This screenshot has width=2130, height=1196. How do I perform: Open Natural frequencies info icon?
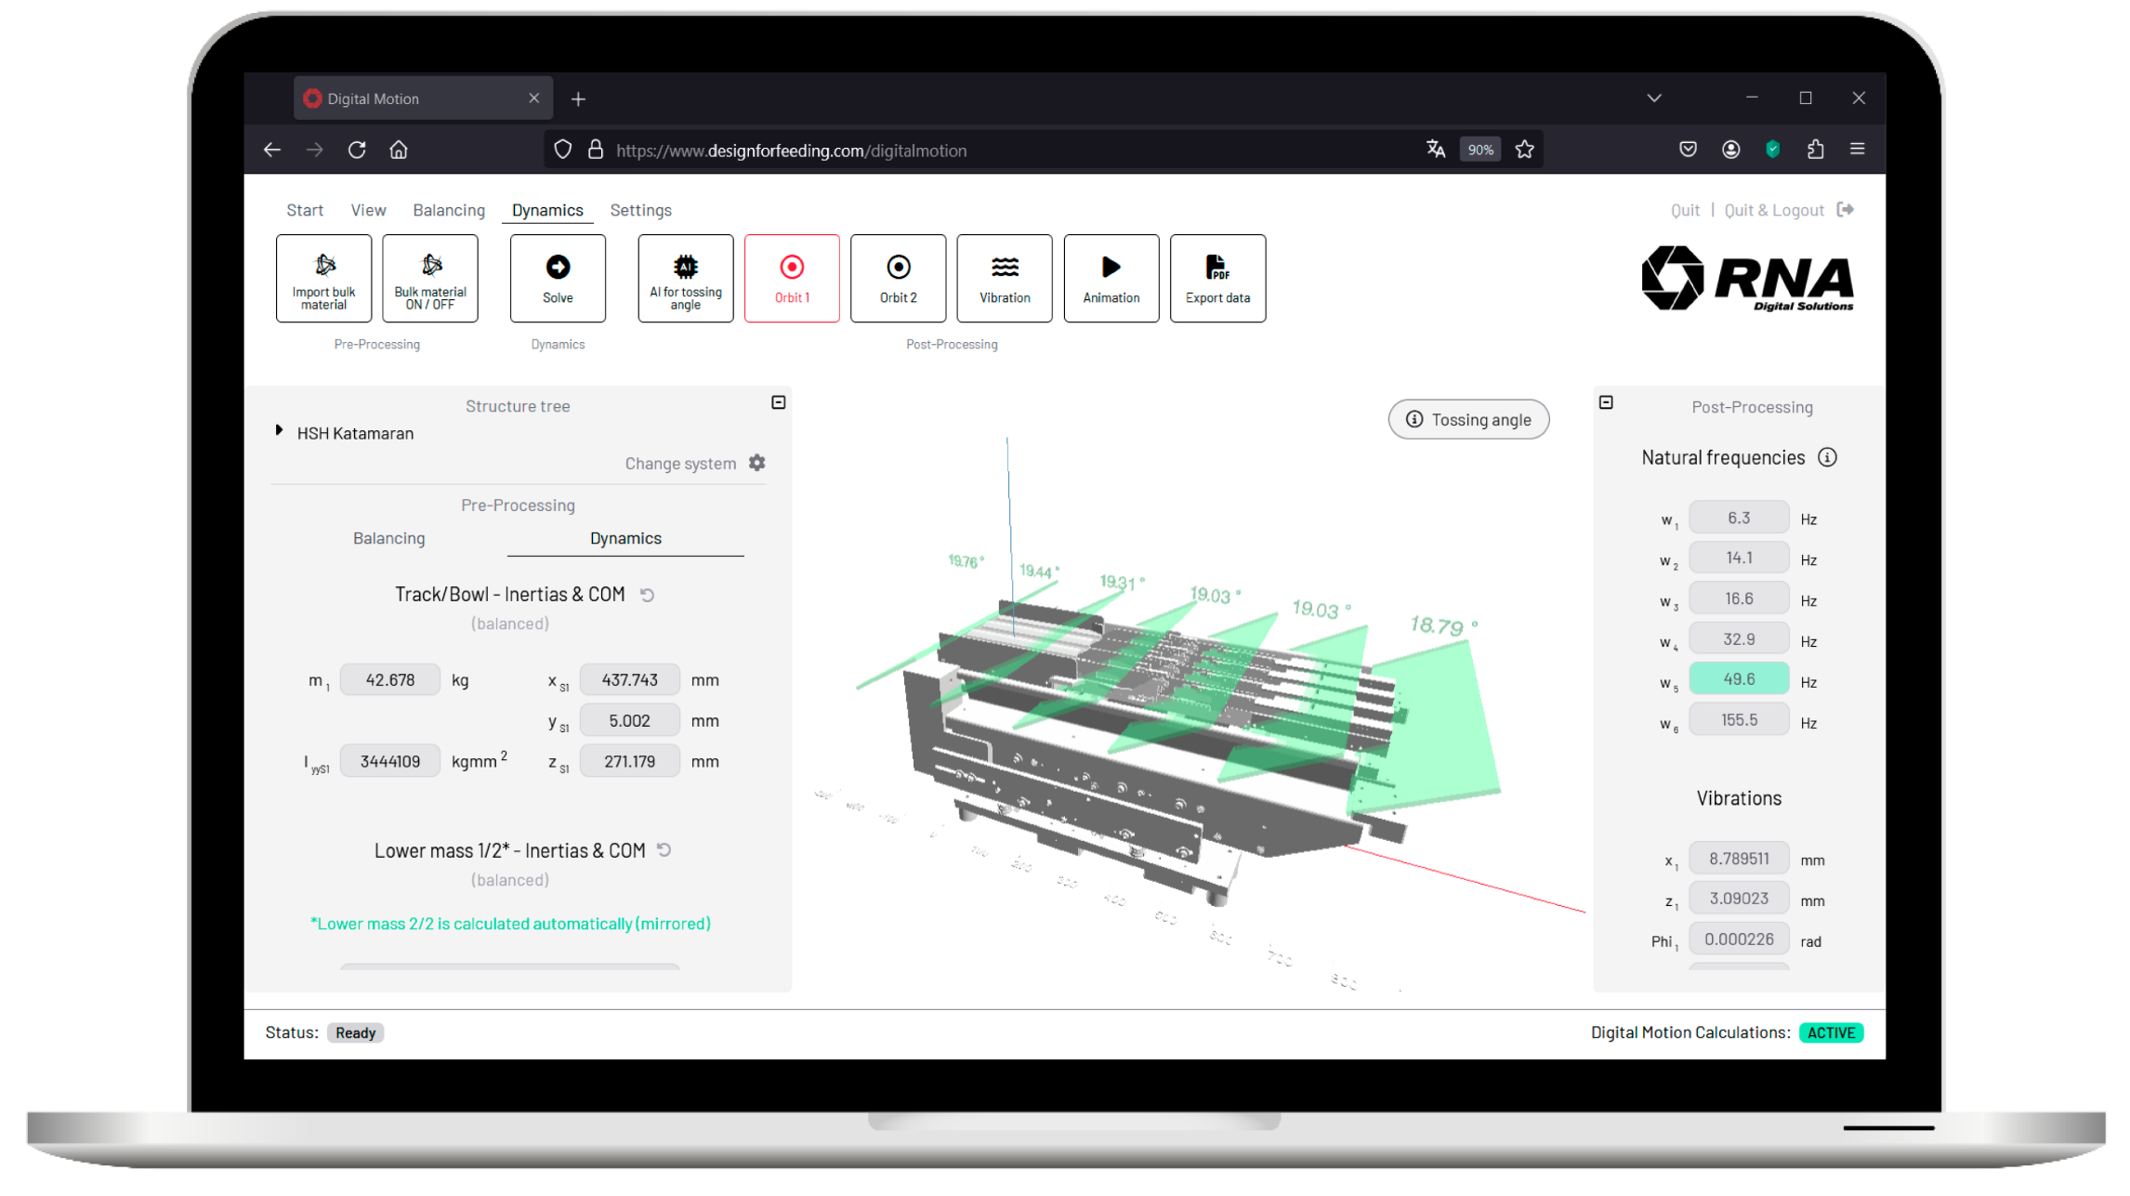[x=1827, y=457]
